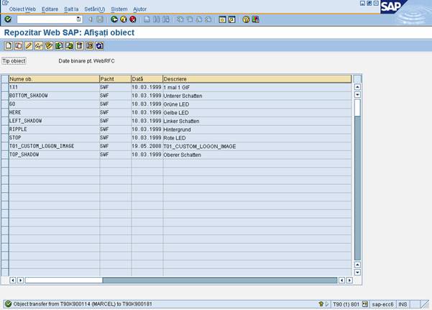The height and width of the screenshot is (310, 432).
Task: Select row marker for TOP_SHADOW
Action: (x=5, y=155)
